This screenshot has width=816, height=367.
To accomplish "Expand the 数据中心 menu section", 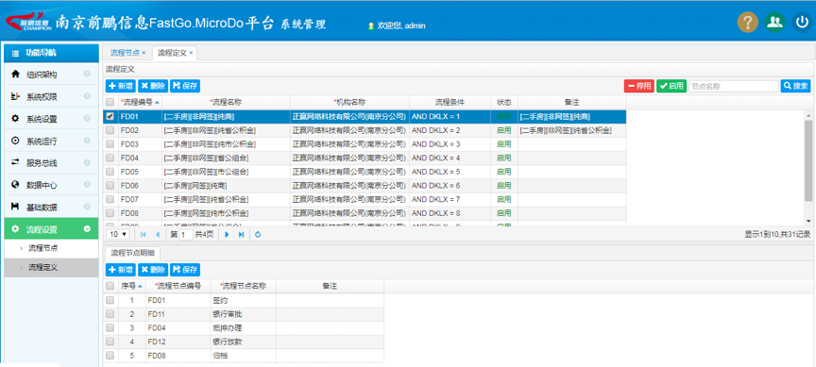I will click(87, 185).
